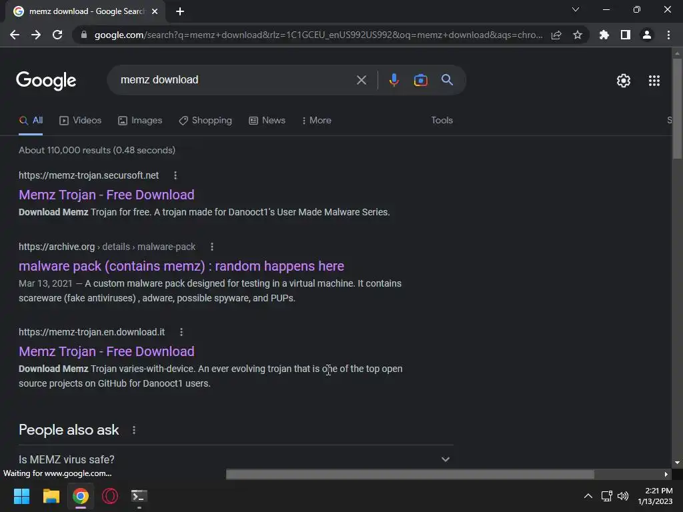Viewport: 683px width, 512px height.
Task: Open options for download.it result
Action: click(181, 332)
